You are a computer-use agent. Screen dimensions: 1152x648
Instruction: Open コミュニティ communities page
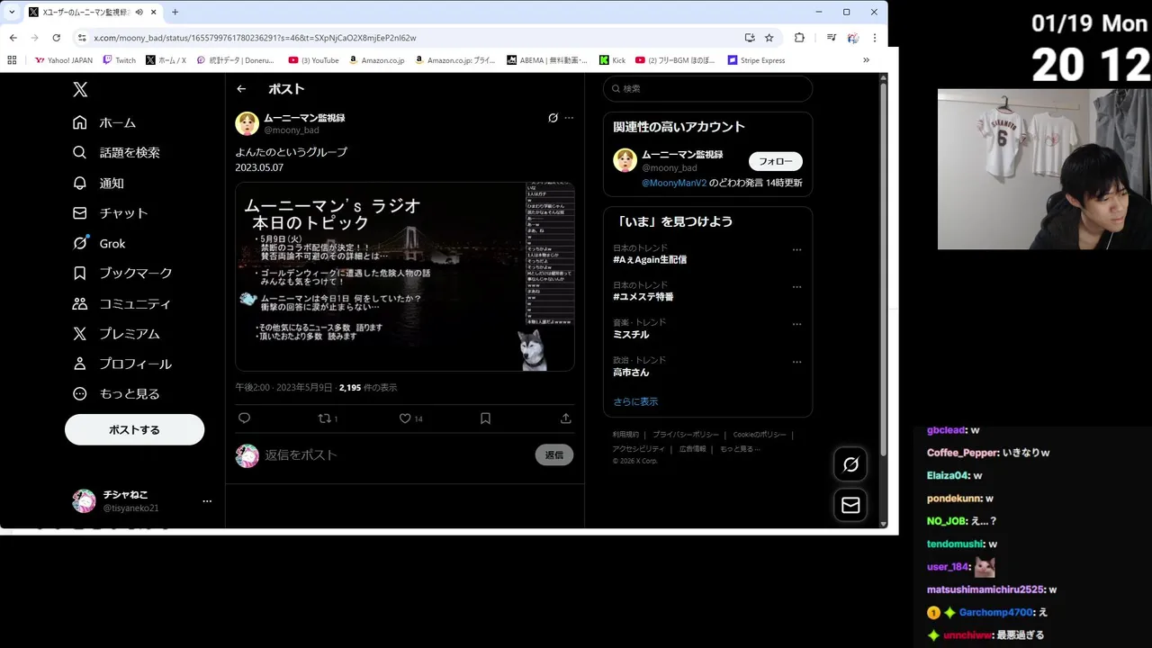[x=121, y=303]
